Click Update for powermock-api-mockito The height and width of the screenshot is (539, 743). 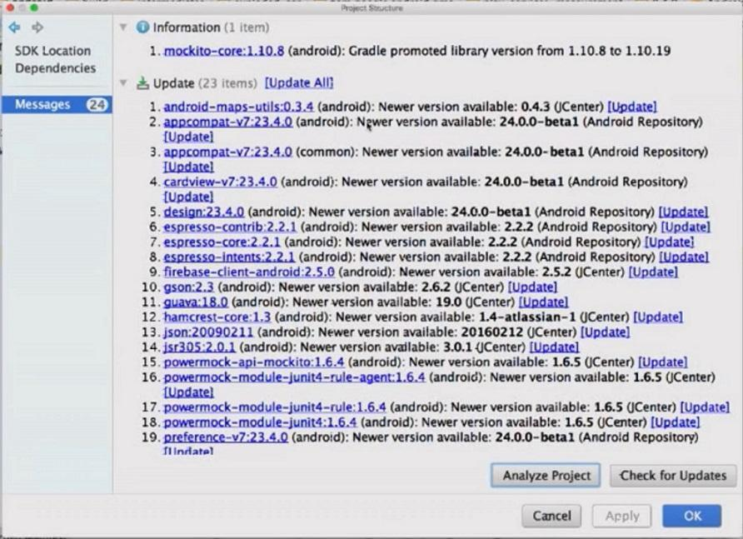tap(662, 362)
